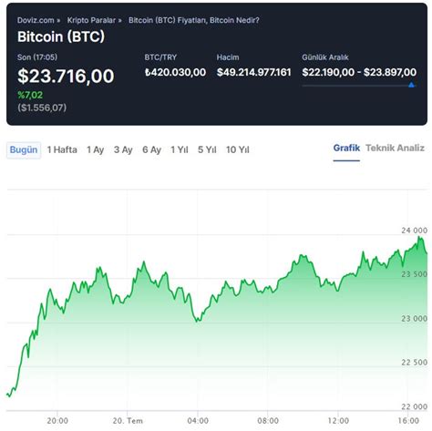Click the 04:00 label on time axis

(198, 421)
